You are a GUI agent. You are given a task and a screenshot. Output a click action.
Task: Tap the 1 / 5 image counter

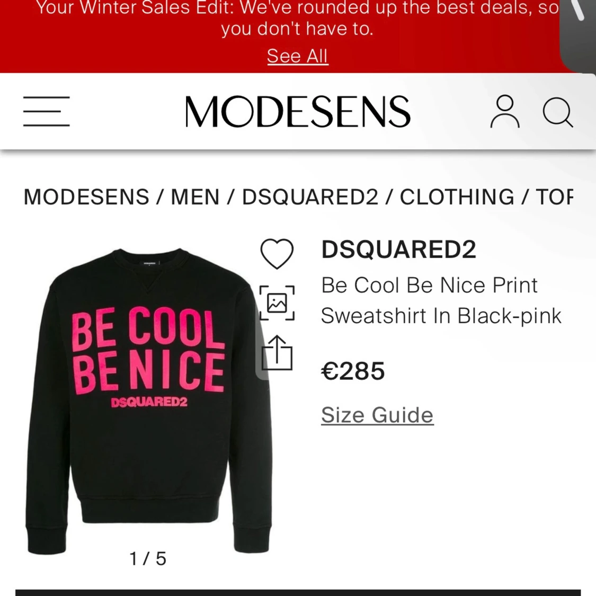click(148, 559)
